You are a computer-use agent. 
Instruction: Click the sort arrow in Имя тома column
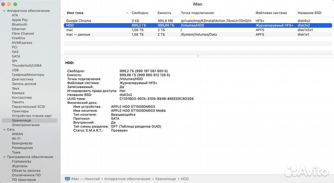pyautogui.click(x=127, y=13)
